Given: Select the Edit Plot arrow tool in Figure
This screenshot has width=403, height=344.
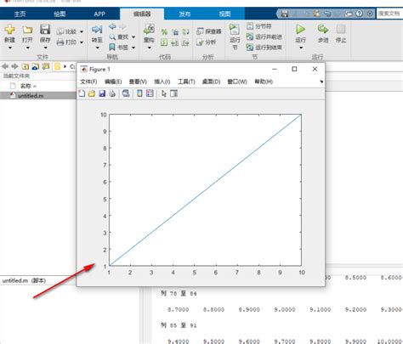Looking at the screenshot, I should coord(163,93).
